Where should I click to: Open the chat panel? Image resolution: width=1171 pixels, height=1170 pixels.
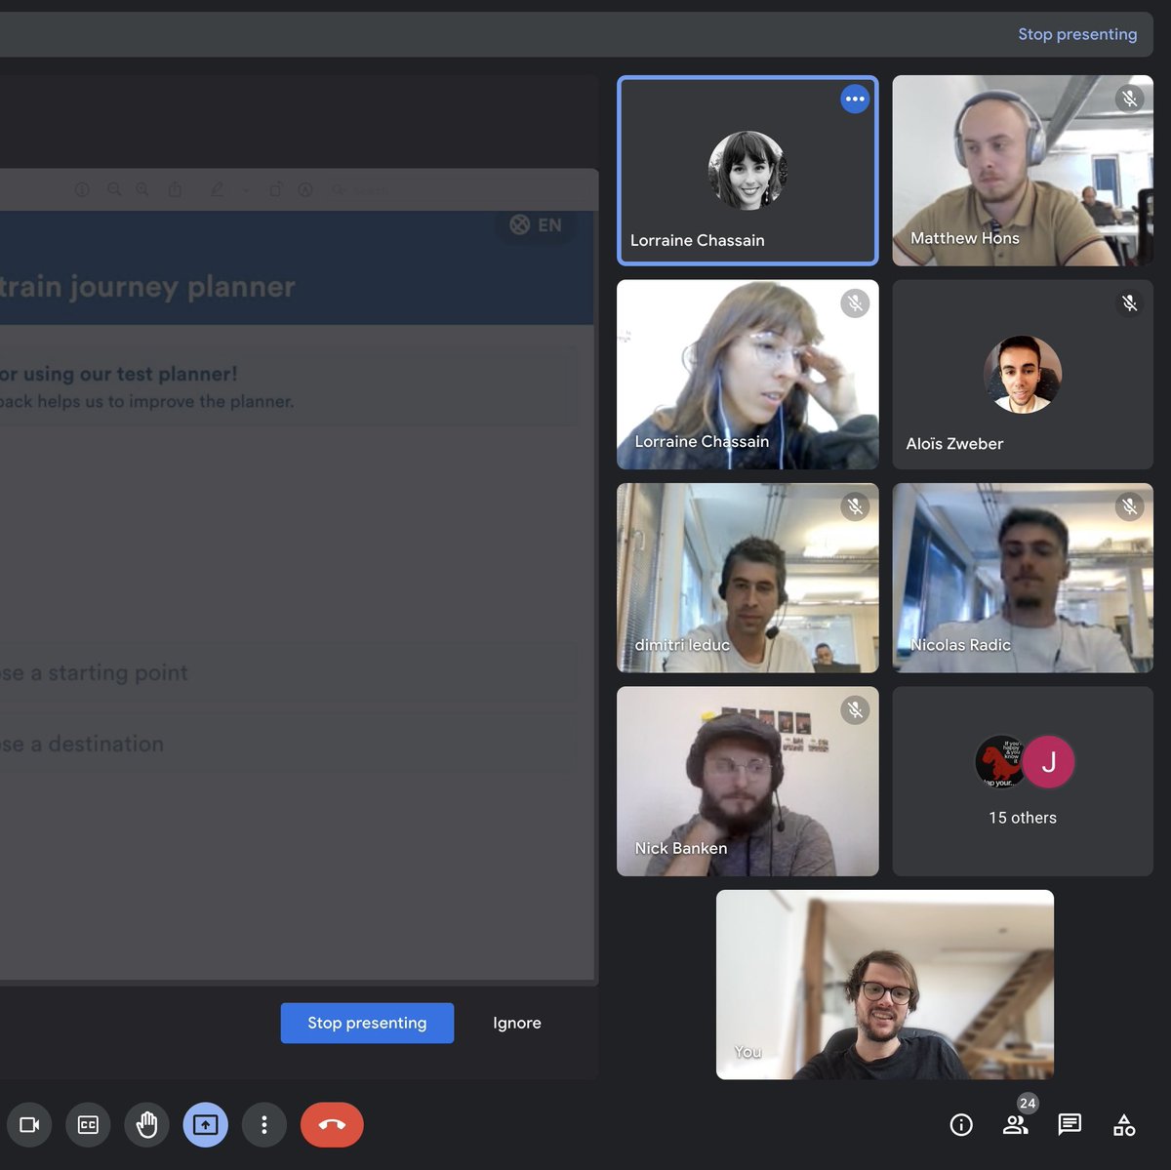(1070, 1124)
